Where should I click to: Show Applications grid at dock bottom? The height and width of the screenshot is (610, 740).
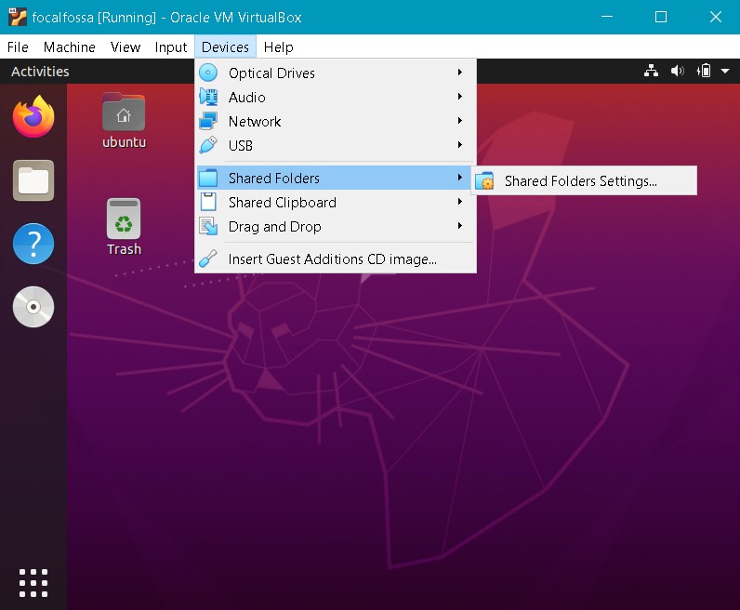tap(33, 582)
